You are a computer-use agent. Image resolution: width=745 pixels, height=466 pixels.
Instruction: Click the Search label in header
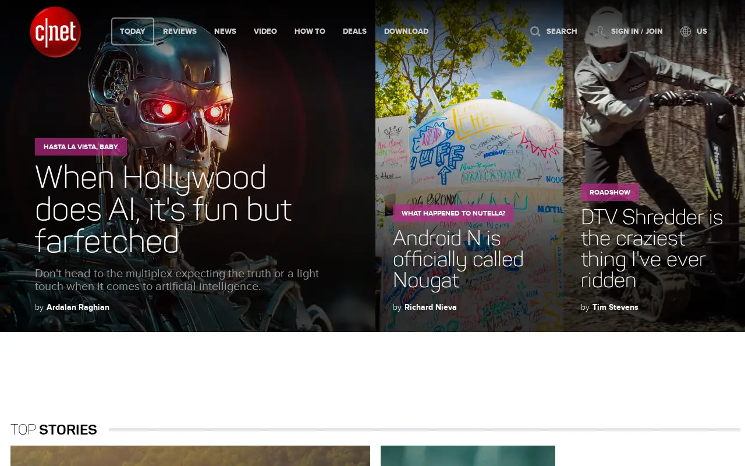pos(562,31)
